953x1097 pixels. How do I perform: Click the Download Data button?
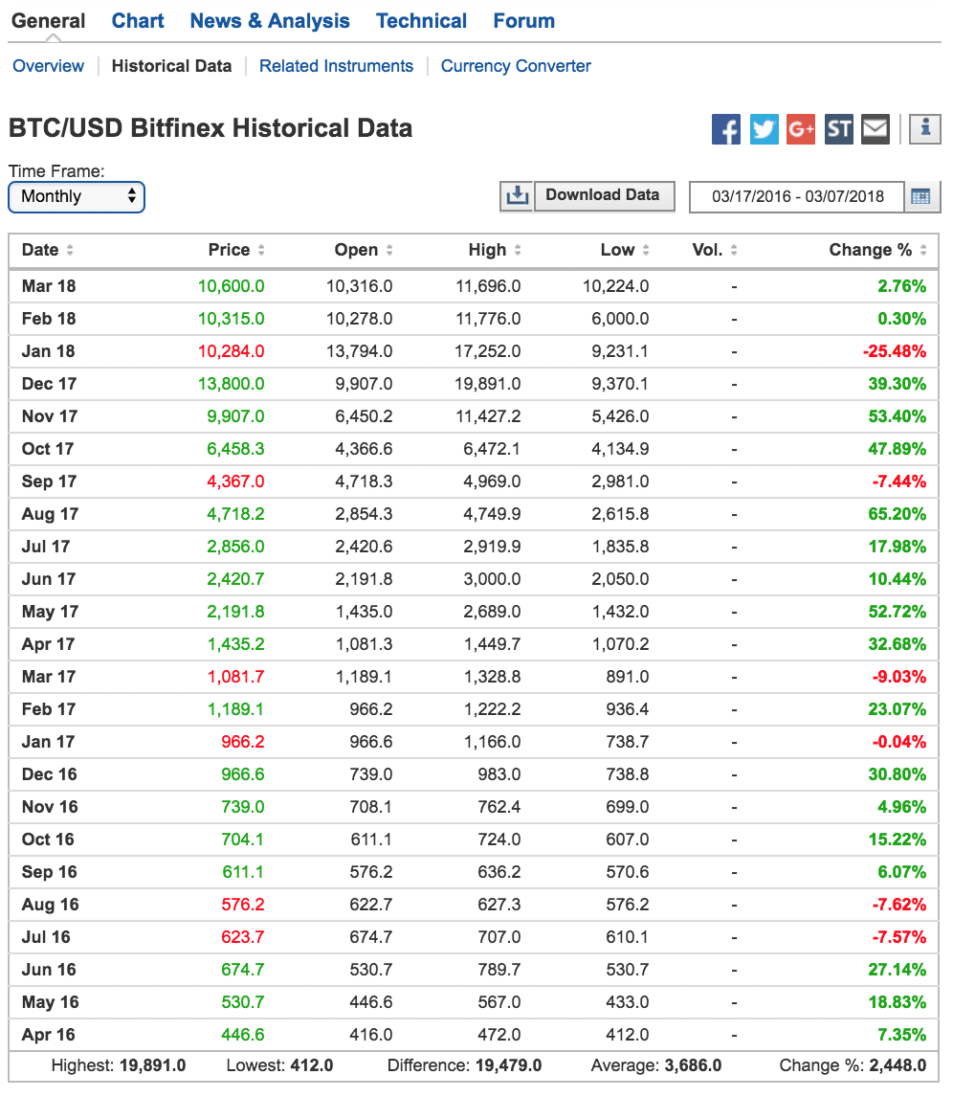pyautogui.click(x=605, y=196)
